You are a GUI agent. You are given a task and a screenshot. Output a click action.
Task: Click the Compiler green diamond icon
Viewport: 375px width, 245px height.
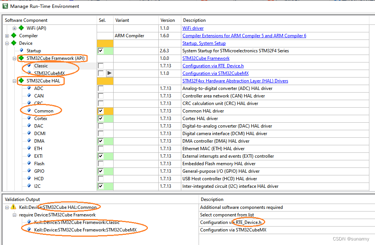pos(14,35)
